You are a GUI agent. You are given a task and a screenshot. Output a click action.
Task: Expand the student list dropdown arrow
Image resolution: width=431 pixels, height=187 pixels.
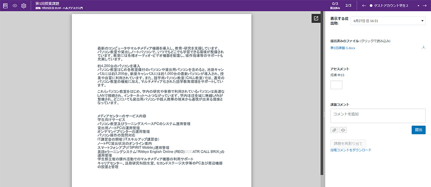pyautogui.click(x=412, y=6)
